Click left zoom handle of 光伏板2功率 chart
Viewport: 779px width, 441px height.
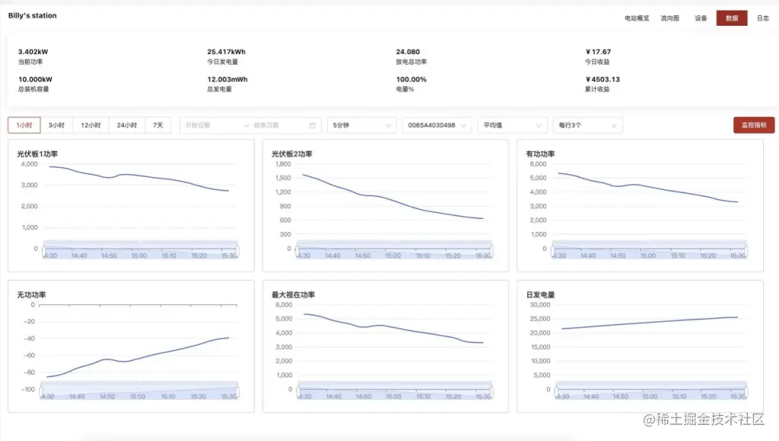tap(297, 251)
